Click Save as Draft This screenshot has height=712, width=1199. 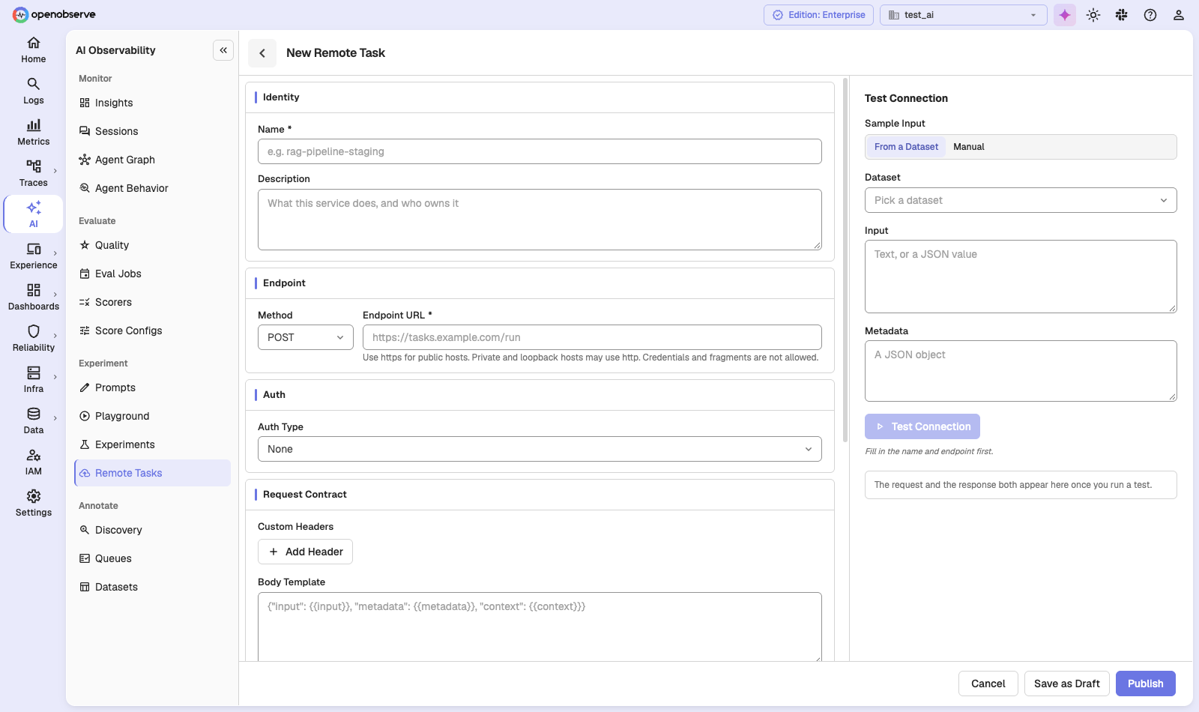tap(1066, 684)
